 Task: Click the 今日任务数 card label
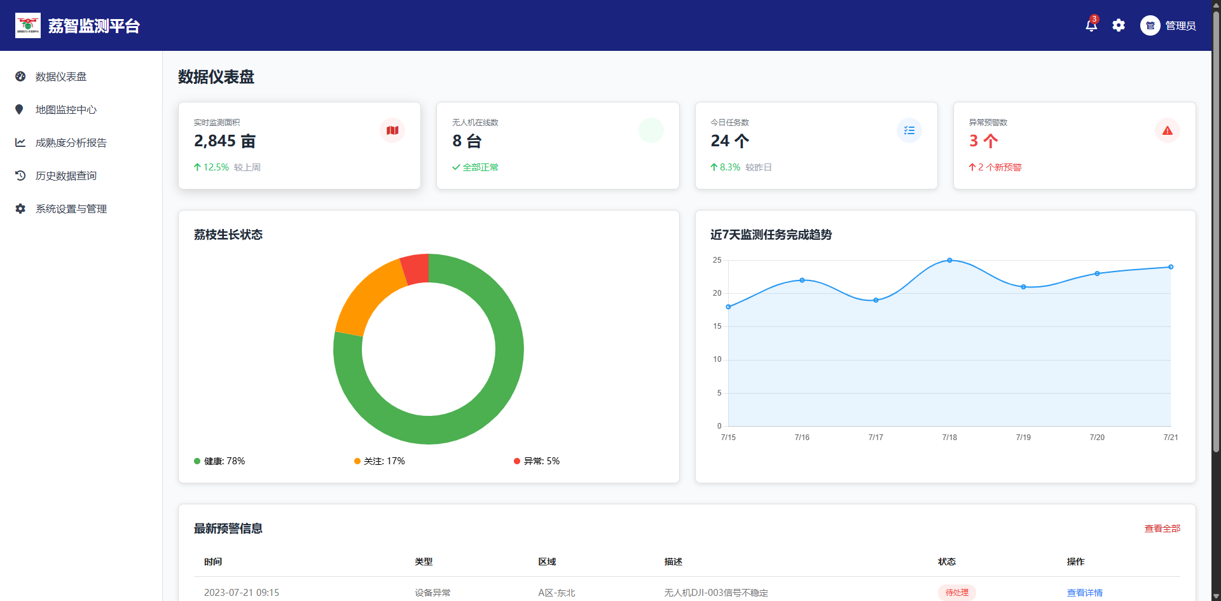[x=729, y=122]
